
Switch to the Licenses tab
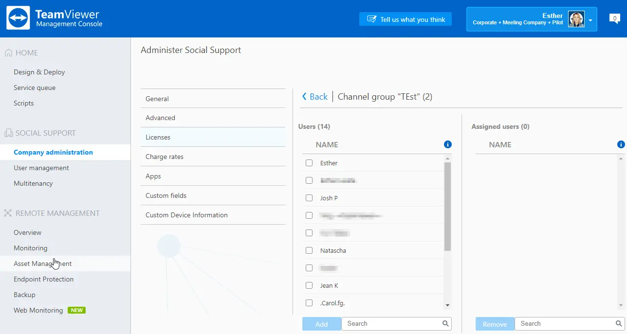[x=213, y=137]
